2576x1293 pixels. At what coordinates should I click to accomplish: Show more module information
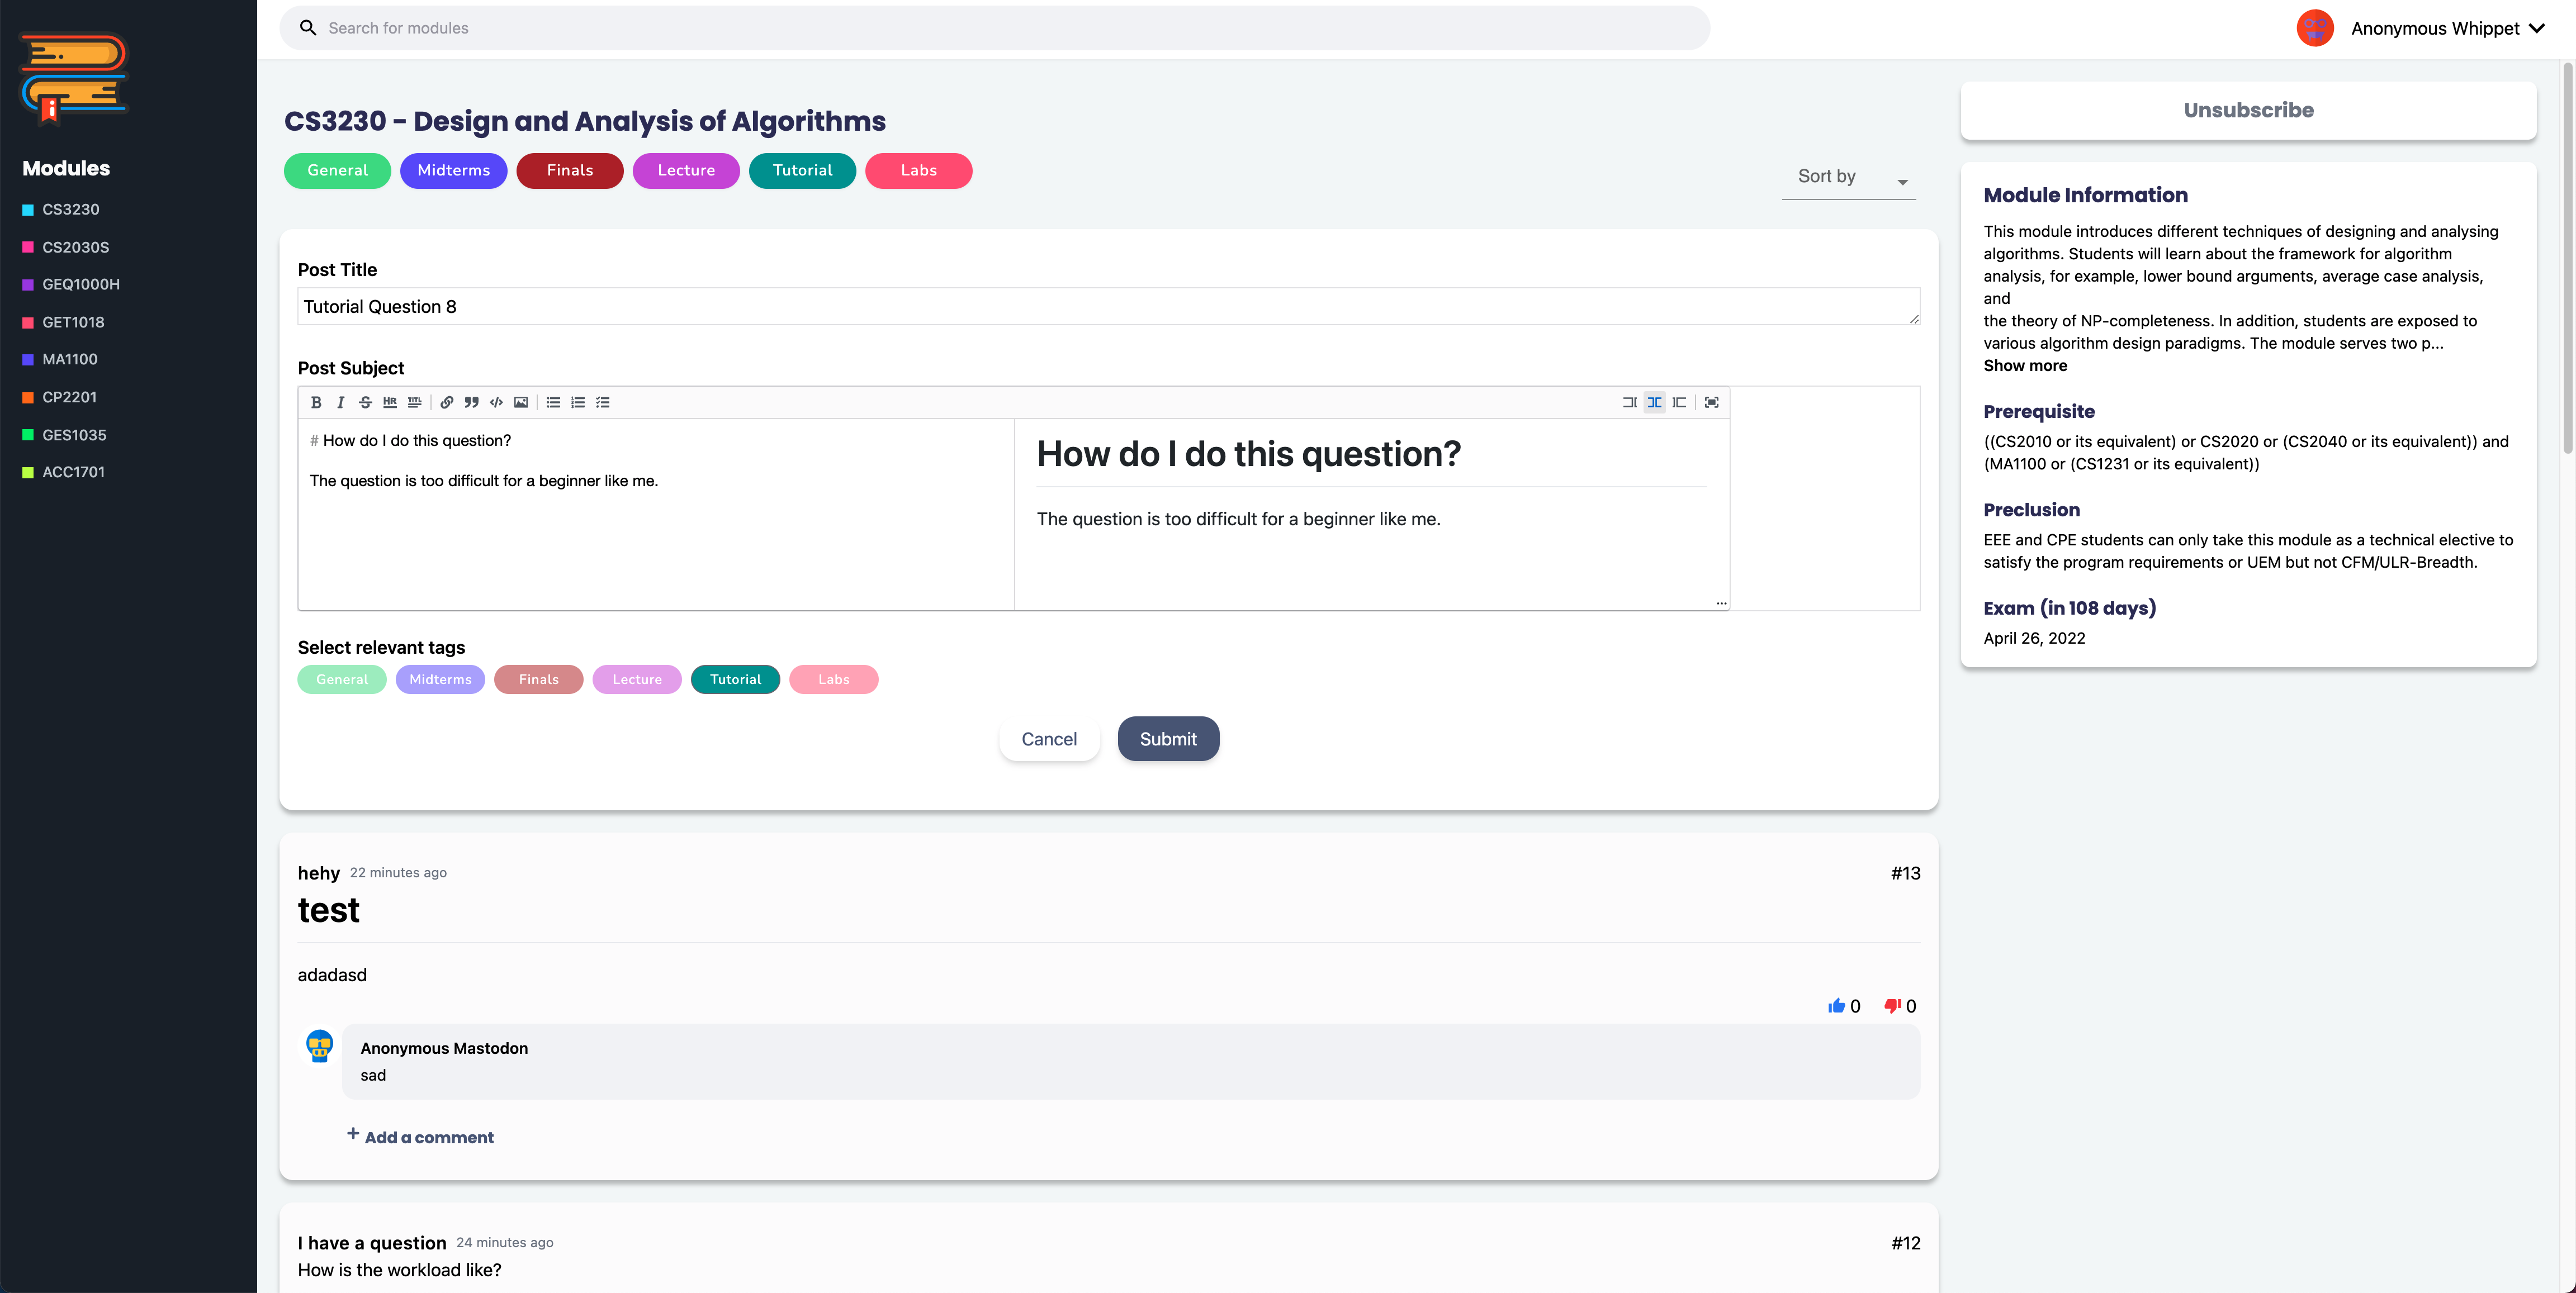2025,366
